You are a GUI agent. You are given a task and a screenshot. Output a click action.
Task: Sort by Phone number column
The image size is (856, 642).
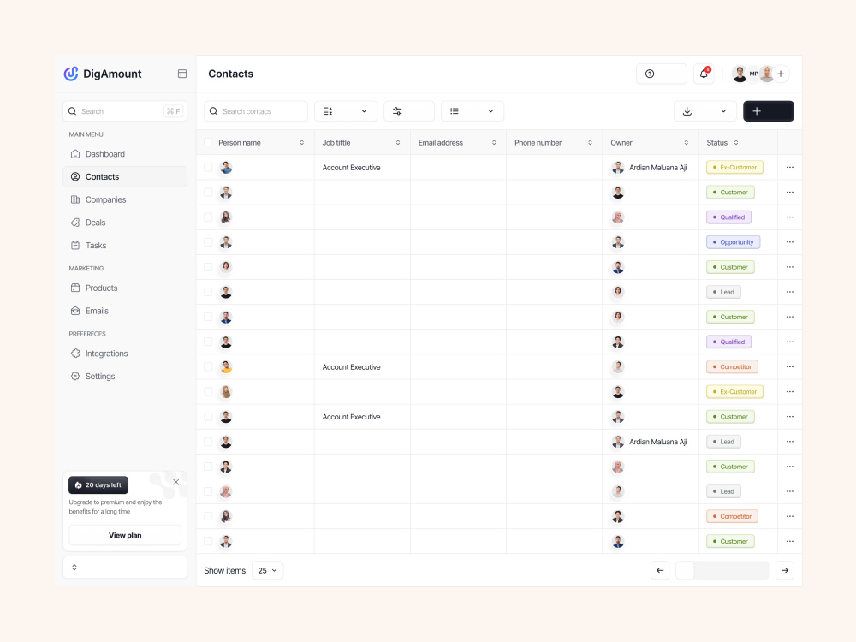(590, 142)
